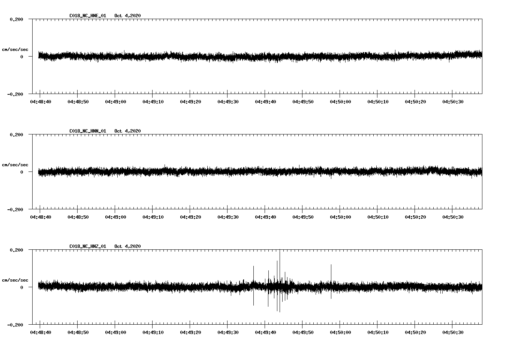The image size is (509, 346).
Task: Click the 04:49:30 time label under top plot
Action: pos(228,101)
